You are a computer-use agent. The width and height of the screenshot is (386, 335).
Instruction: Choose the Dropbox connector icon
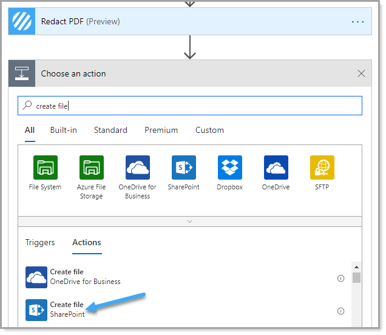[230, 167]
